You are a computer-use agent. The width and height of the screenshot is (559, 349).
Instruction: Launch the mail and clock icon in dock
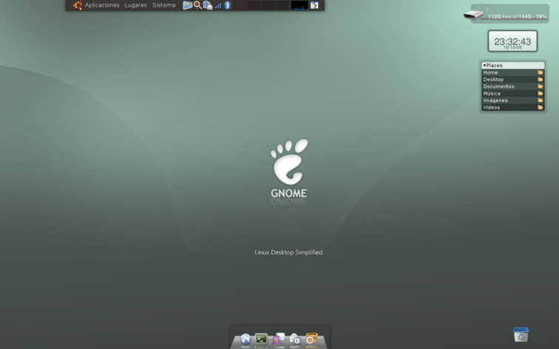coord(294,339)
